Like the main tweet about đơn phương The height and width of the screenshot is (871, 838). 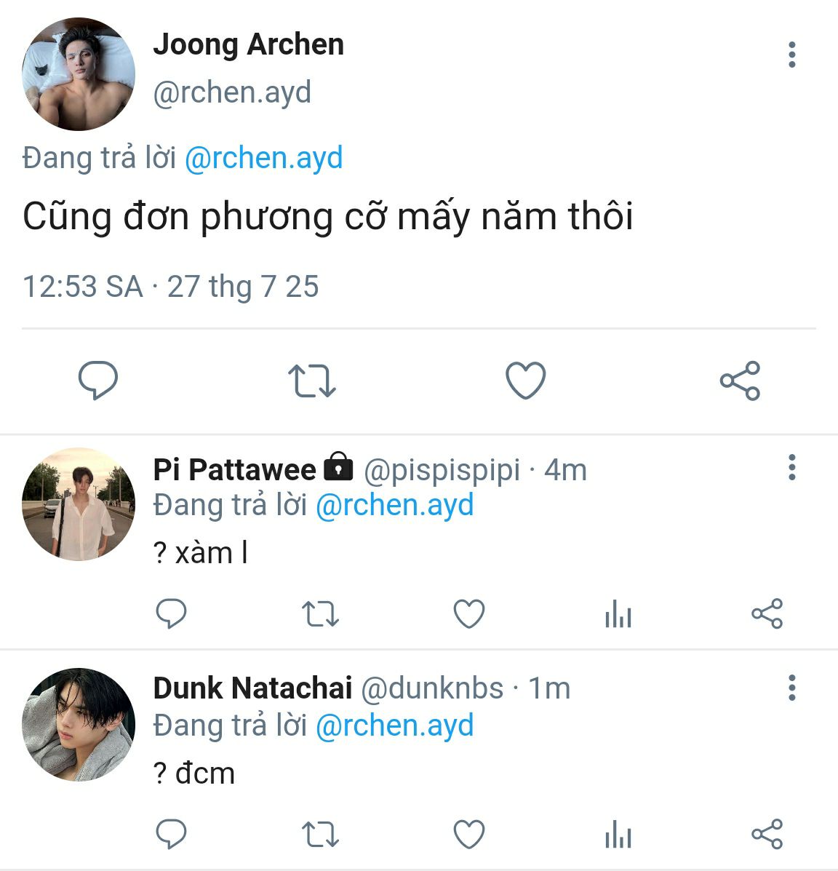pos(525,381)
